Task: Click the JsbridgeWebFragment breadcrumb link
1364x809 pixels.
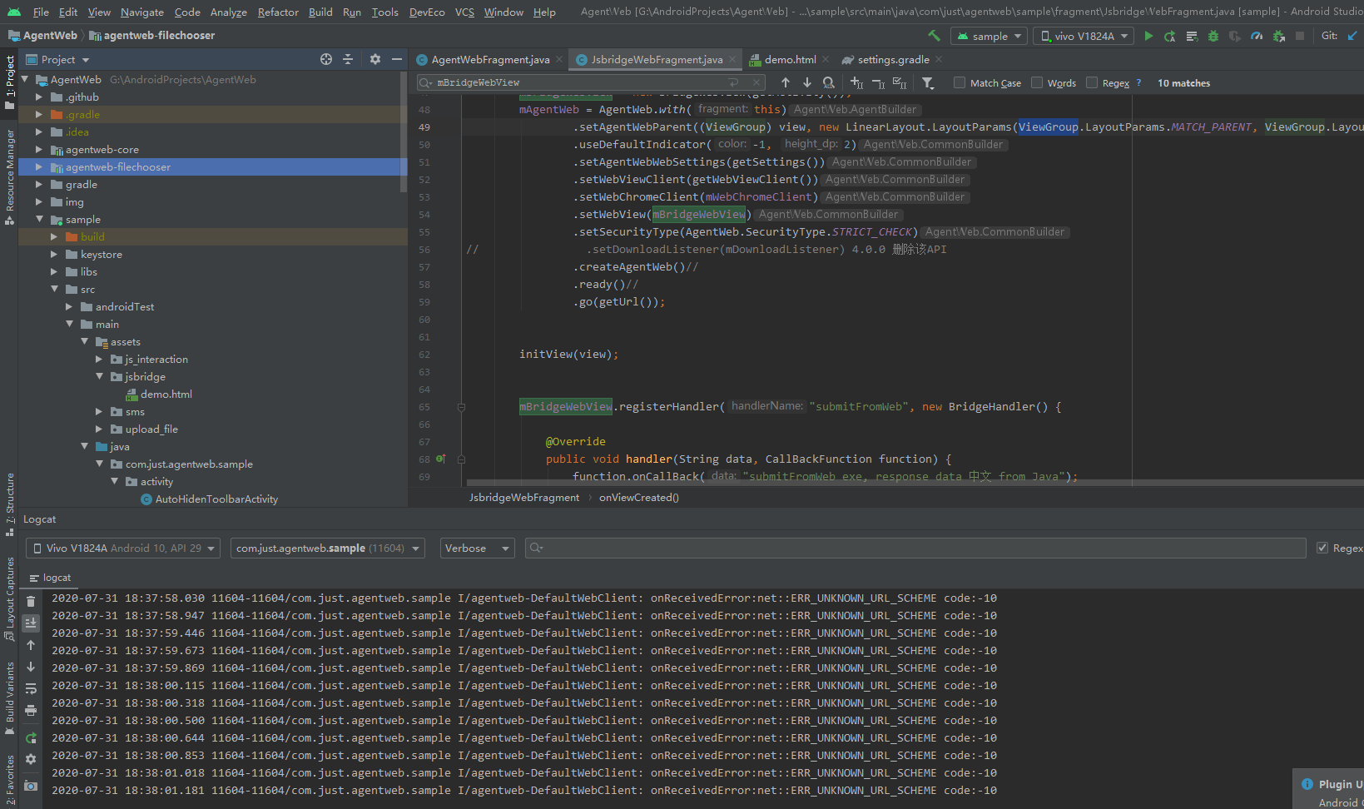Action: point(523,497)
